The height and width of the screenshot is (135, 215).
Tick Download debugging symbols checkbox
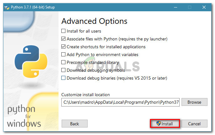point(63,70)
